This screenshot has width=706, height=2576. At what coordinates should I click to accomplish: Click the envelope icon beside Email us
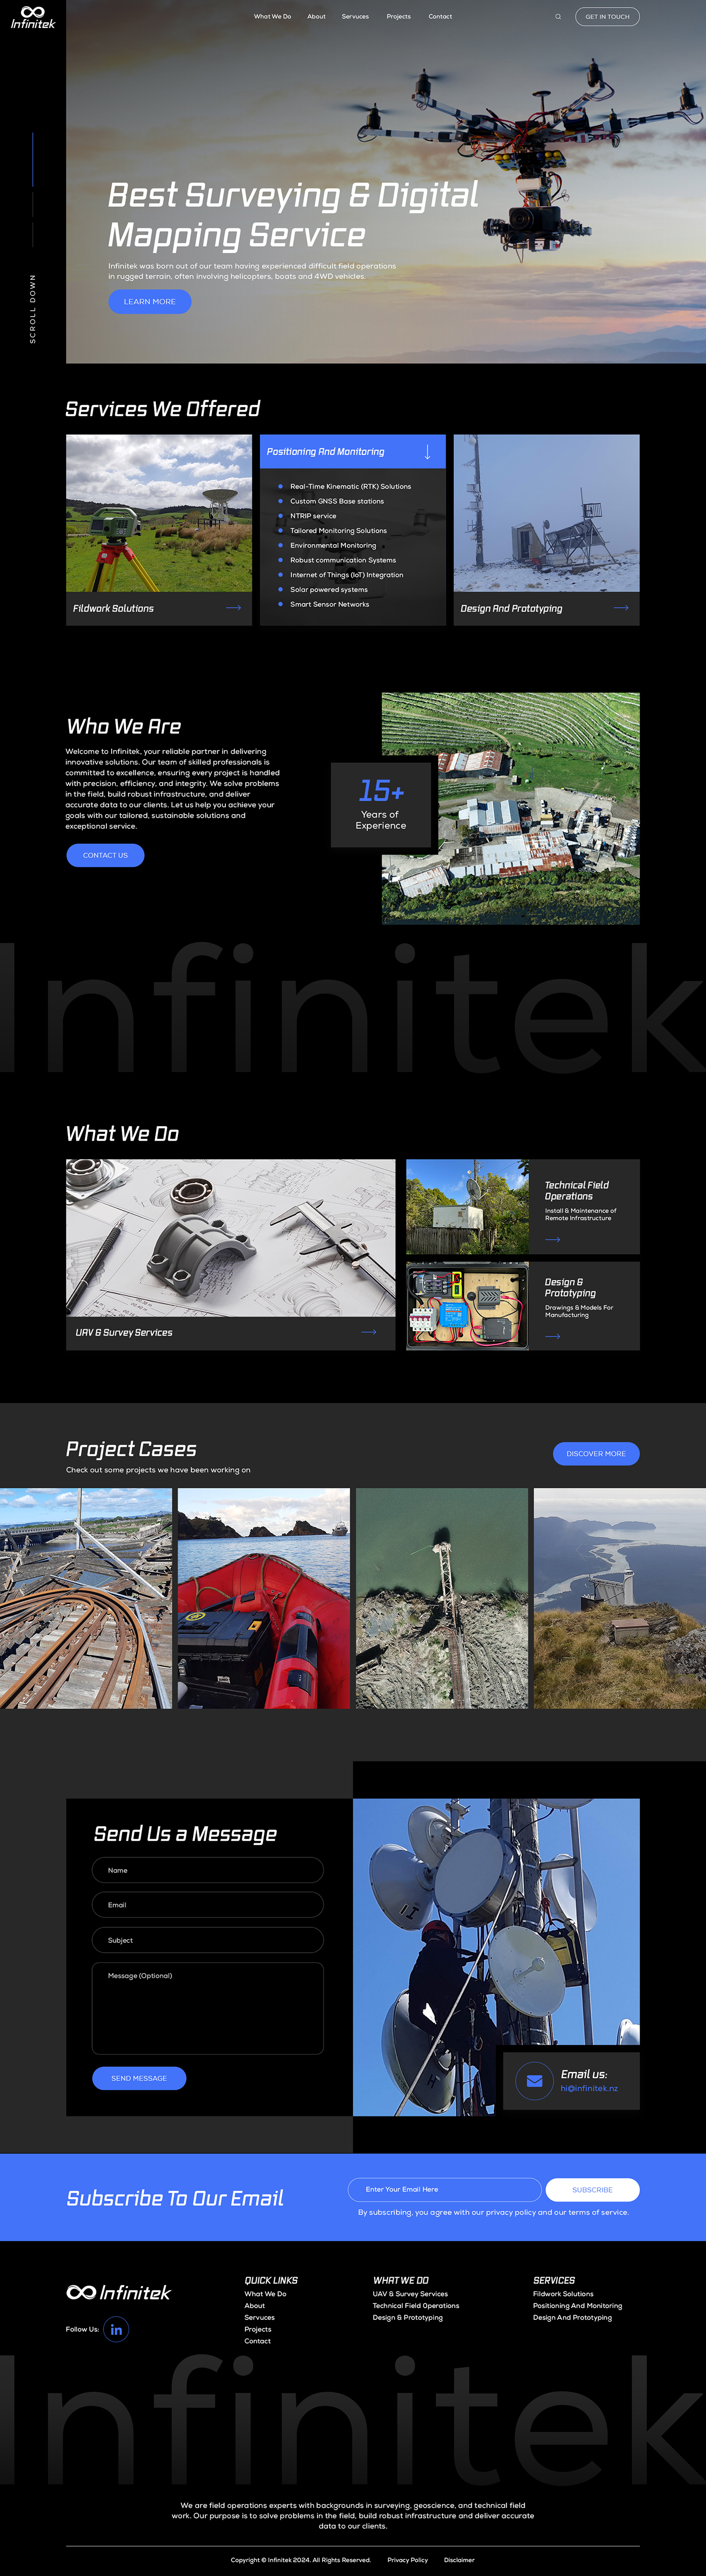click(x=534, y=2081)
